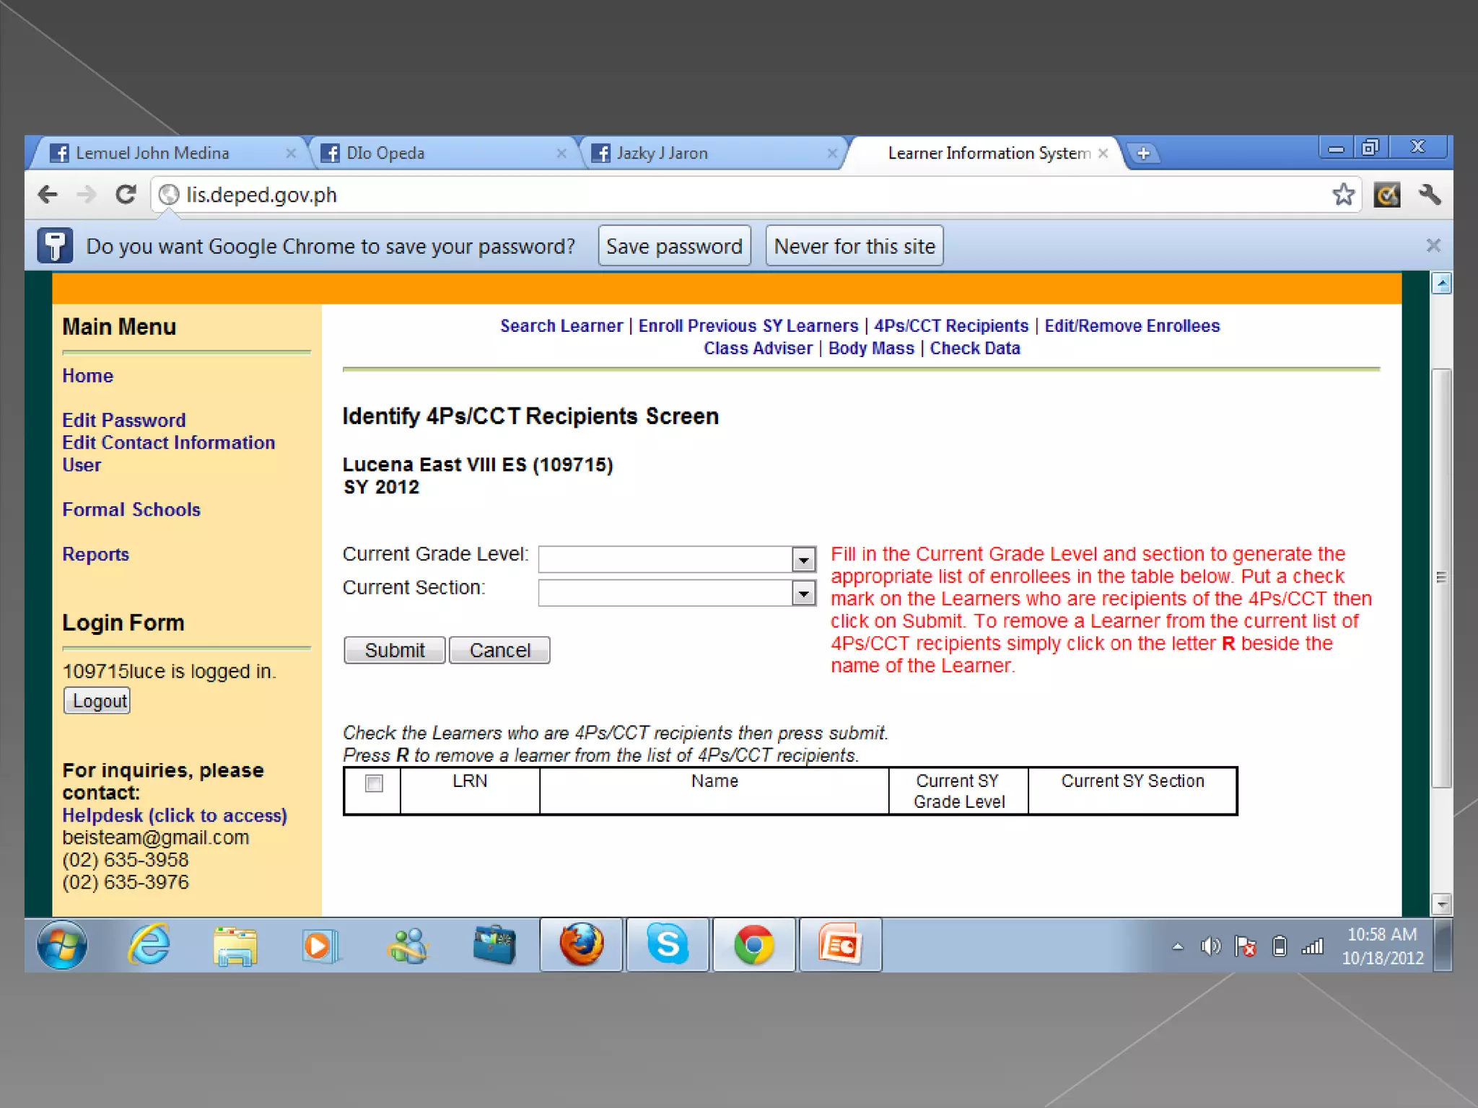Viewport: 1478px width, 1108px height.
Task: Open Reports in Main Menu
Action: coord(95,555)
